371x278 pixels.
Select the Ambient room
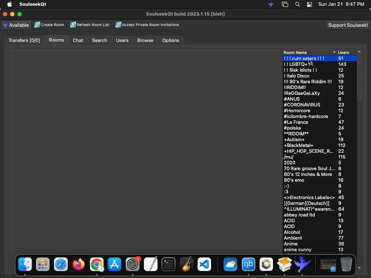click(320, 238)
